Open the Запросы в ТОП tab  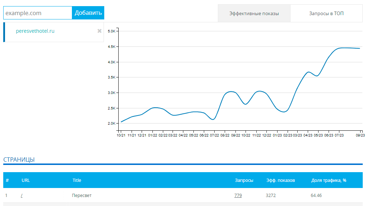click(326, 14)
